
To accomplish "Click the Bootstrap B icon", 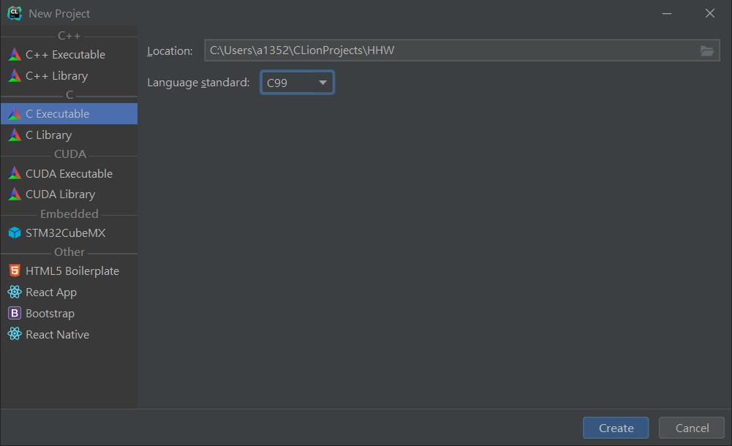I will pyautogui.click(x=15, y=313).
